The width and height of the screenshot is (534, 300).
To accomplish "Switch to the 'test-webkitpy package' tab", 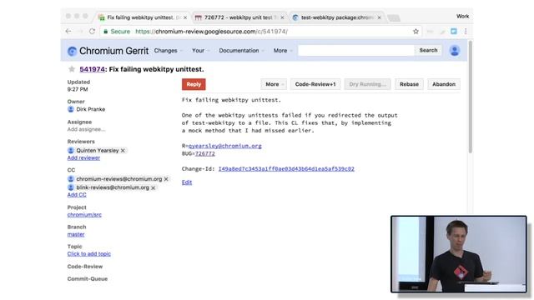I will click(x=336, y=17).
